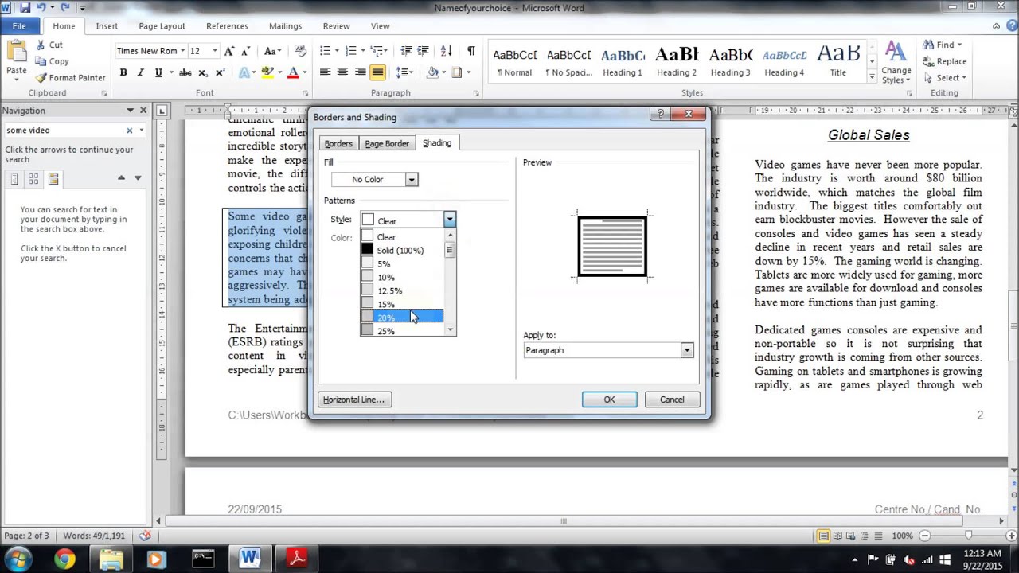Go to previous search result arrow
Image resolution: width=1019 pixels, height=573 pixels.
pyautogui.click(x=121, y=178)
